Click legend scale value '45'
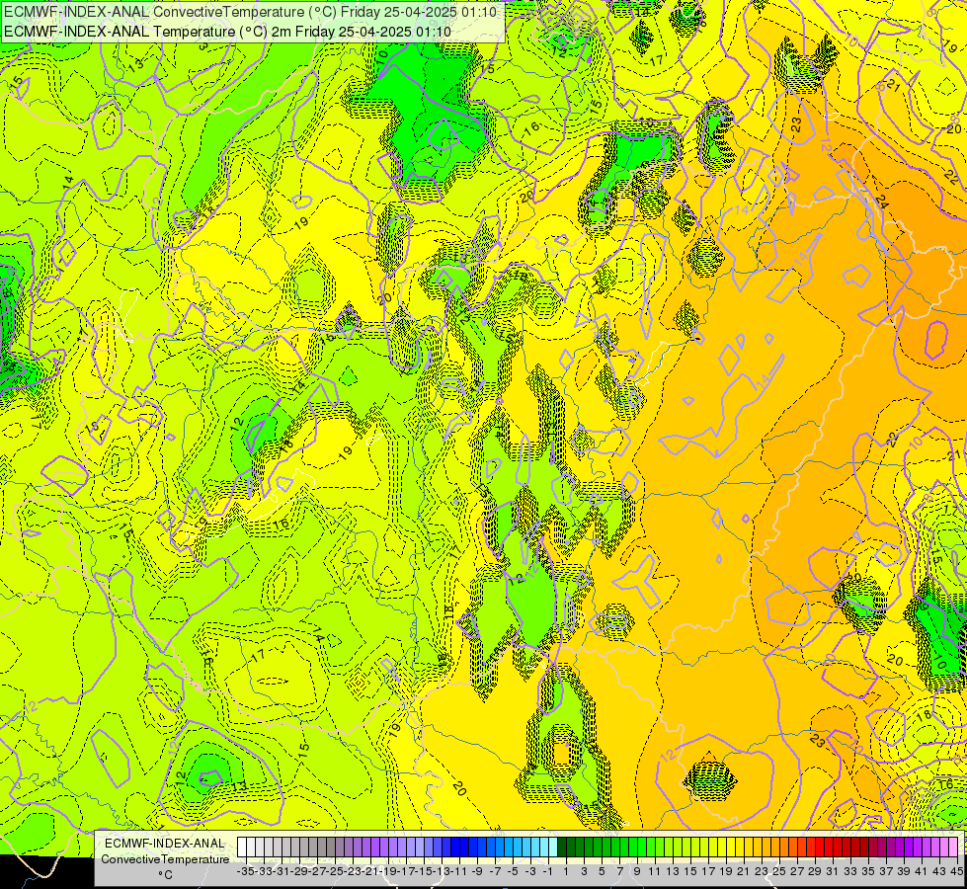The image size is (967, 889). (957, 871)
